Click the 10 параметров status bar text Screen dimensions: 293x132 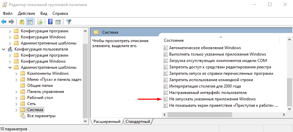click(14, 129)
